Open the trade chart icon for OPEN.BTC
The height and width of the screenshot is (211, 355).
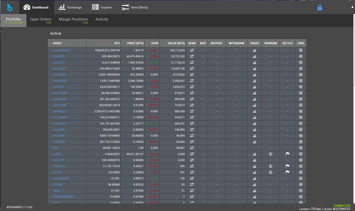[x=254, y=56]
